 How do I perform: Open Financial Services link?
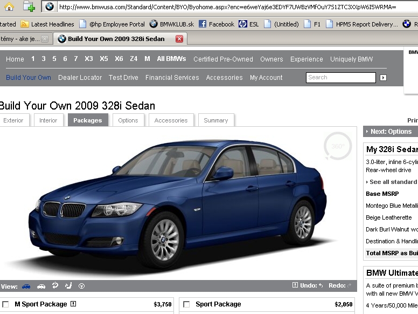(x=172, y=78)
